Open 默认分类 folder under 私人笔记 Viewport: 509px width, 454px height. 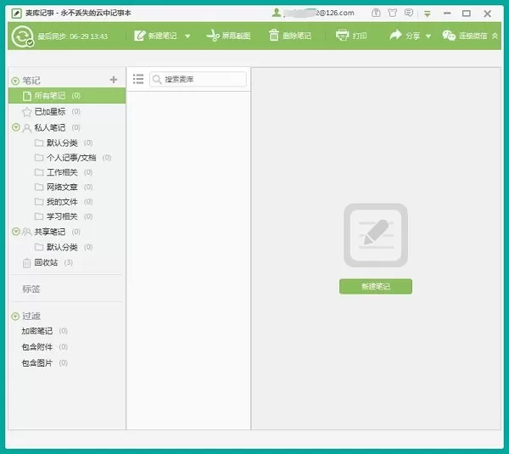click(62, 143)
